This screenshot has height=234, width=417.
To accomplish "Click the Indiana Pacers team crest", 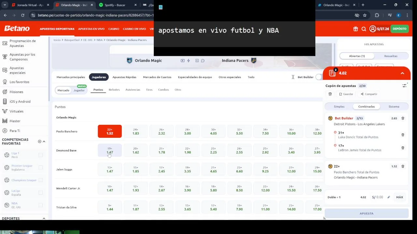I will (x=253, y=60).
